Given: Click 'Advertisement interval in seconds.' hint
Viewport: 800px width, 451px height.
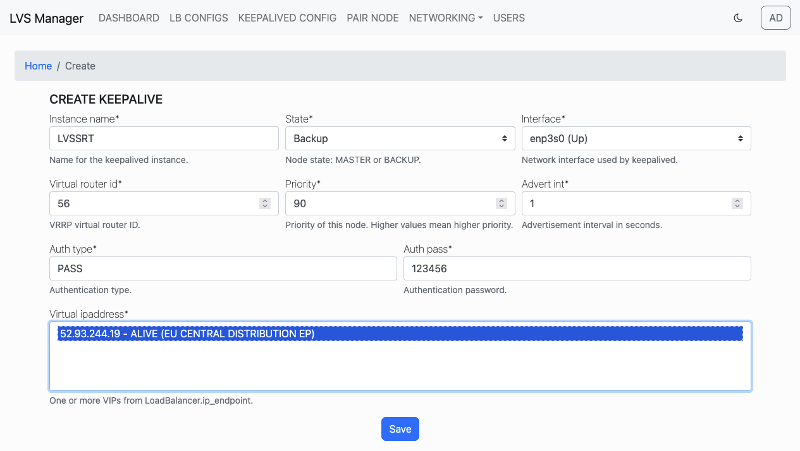Looking at the screenshot, I should (592, 225).
